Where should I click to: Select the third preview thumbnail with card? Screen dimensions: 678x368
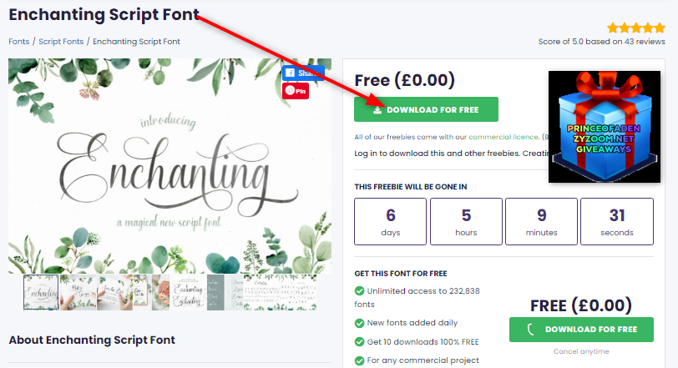click(x=114, y=292)
